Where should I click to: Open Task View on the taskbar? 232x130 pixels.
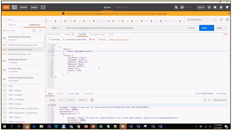pos(19,126)
